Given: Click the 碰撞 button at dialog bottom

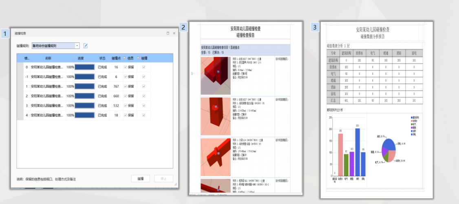Looking at the screenshot, I should coord(141,179).
